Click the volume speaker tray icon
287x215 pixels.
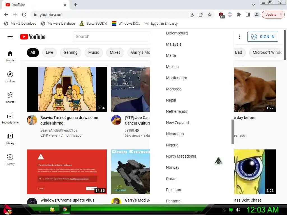pos(238,210)
